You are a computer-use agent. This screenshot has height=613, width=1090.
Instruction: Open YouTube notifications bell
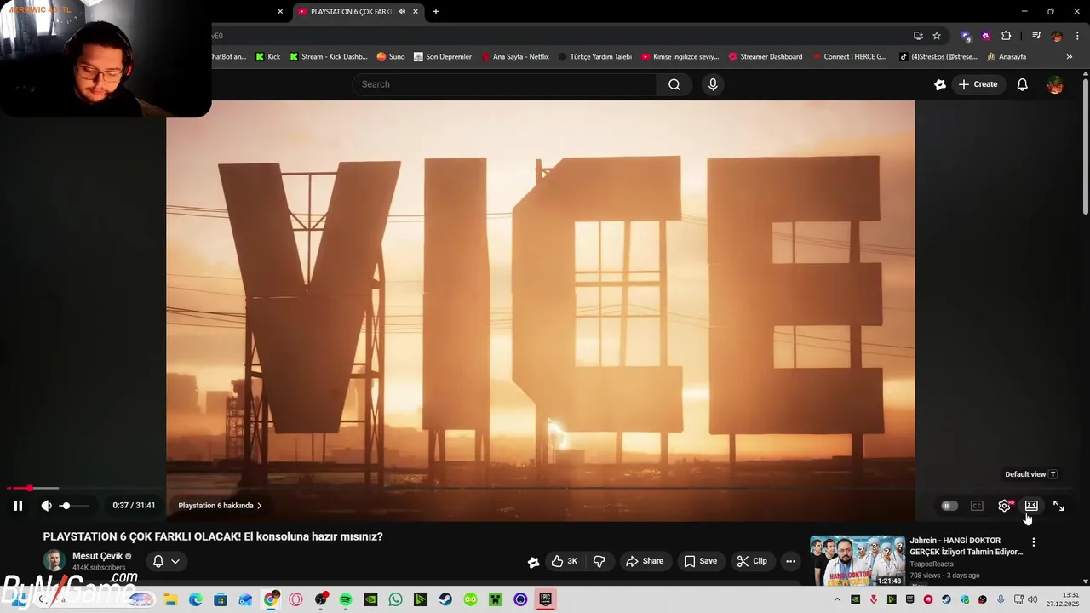tap(1023, 84)
